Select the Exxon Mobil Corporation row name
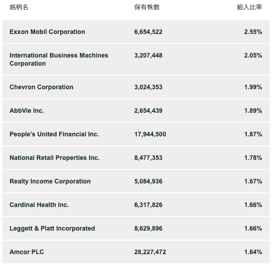The image size is (272, 265). coord(47,32)
